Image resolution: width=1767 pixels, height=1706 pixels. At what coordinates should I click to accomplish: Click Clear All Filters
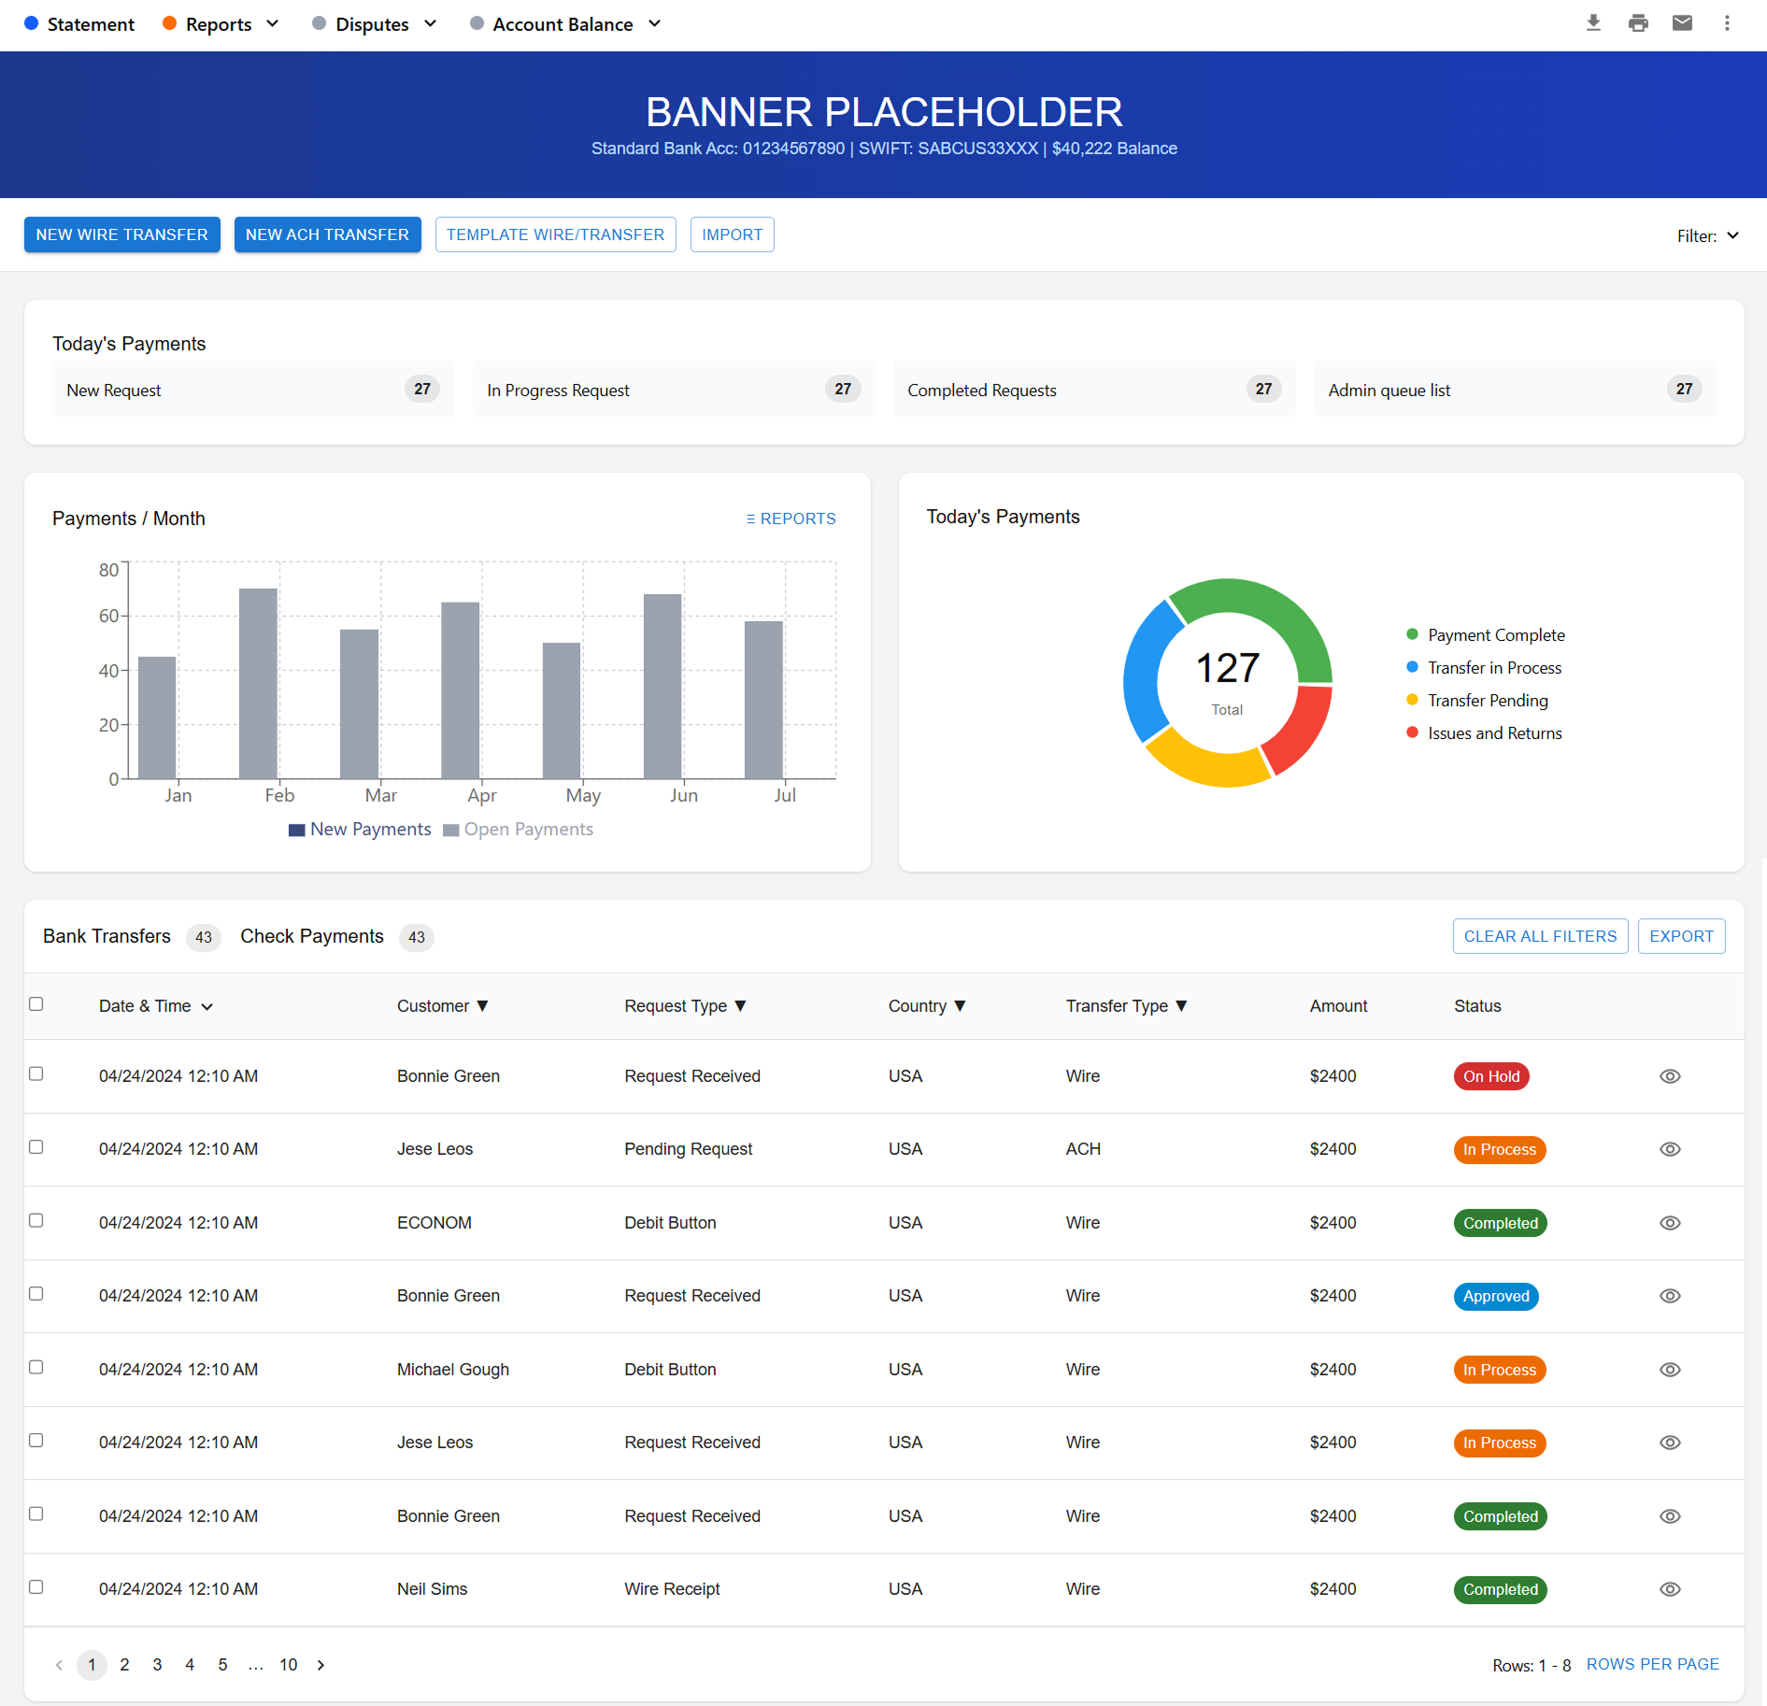(x=1540, y=936)
